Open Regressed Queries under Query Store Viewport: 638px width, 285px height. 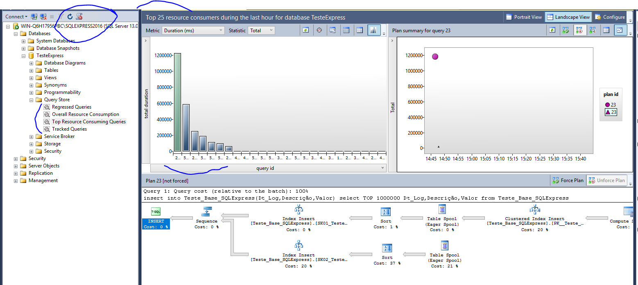pos(71,107)
